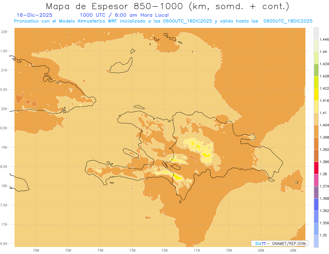The image size is (329, 254).
Task: Click the longitude axis label '68W'
Action: [293, 250]
